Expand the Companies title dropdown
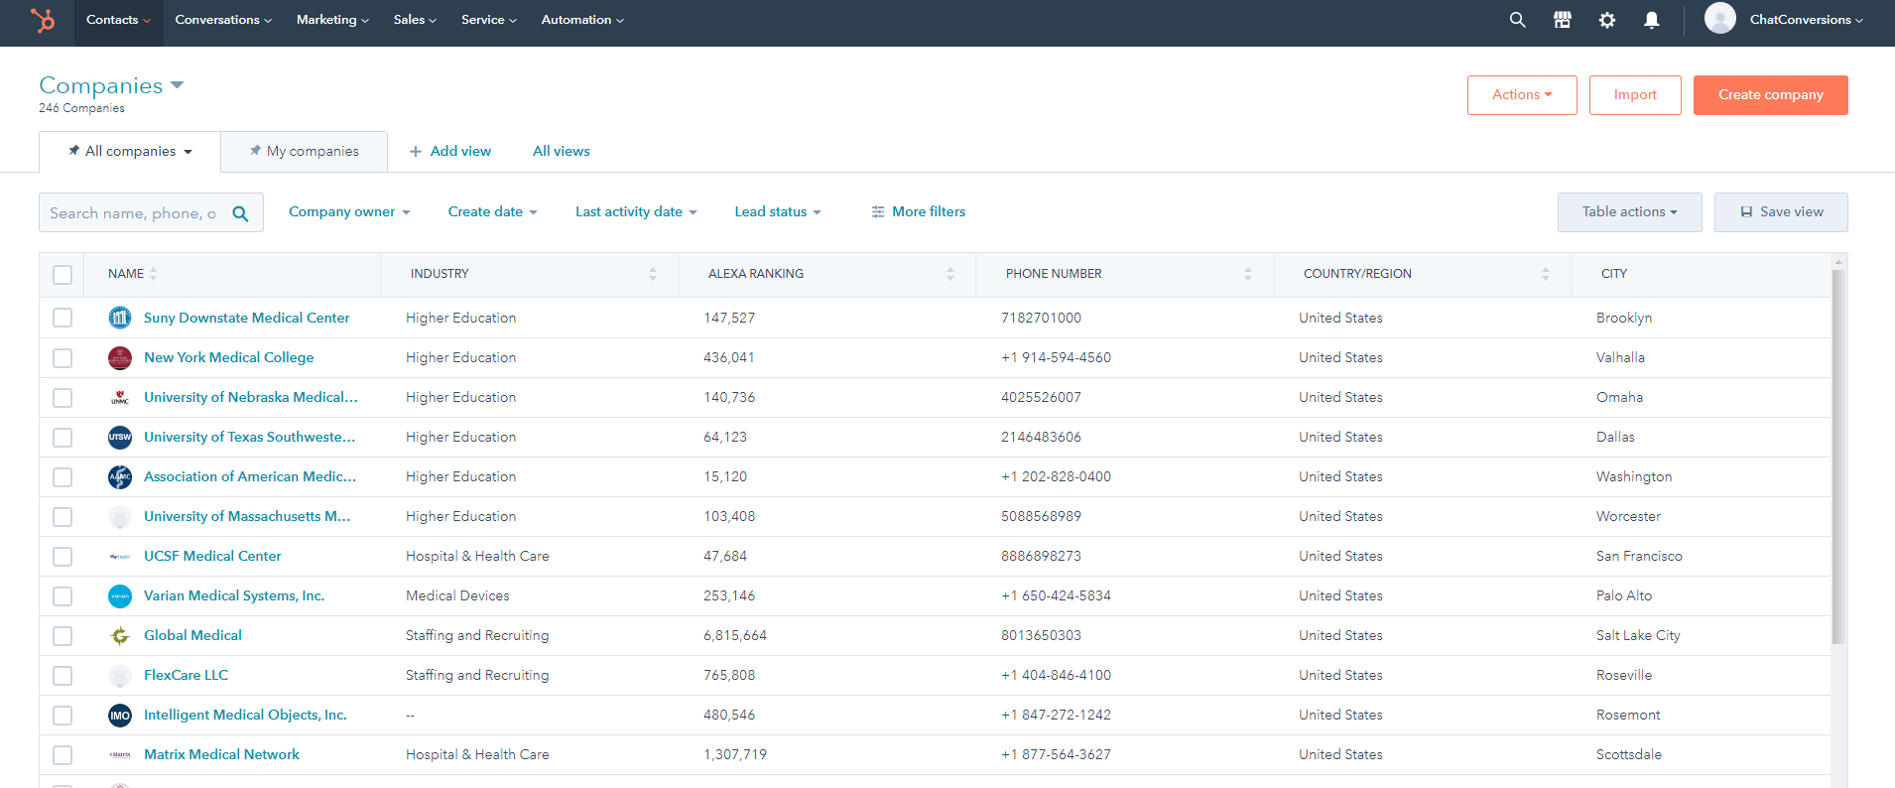Image resolution: width=1895 pixels, height=788 pixels. click(x=178, y=85)
